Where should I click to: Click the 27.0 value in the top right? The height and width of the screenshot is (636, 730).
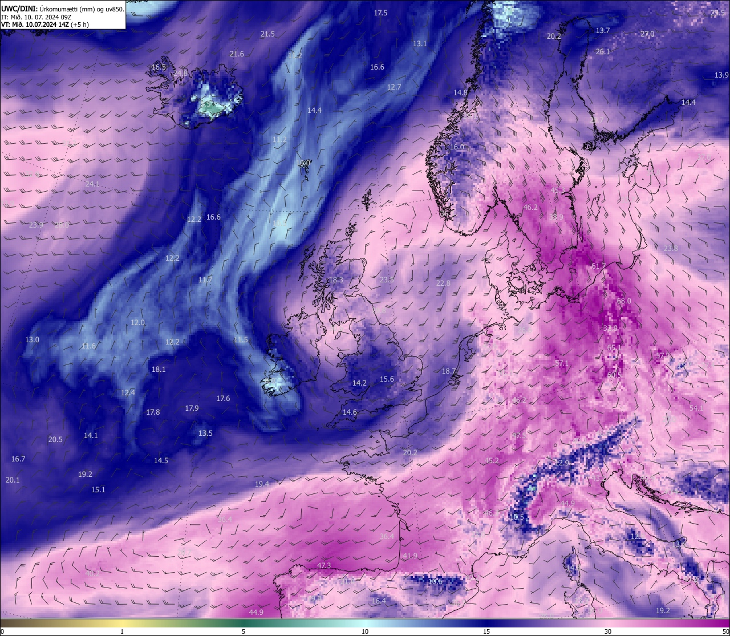[x=647, y=34]
